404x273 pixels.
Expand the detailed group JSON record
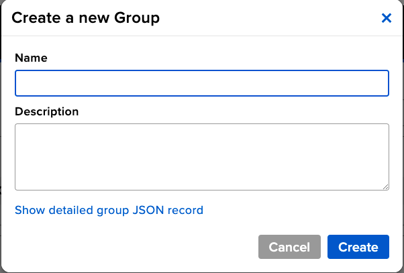click(x=109, y=210)
